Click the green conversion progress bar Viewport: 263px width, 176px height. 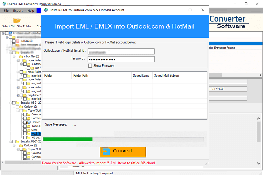(124, 139)
